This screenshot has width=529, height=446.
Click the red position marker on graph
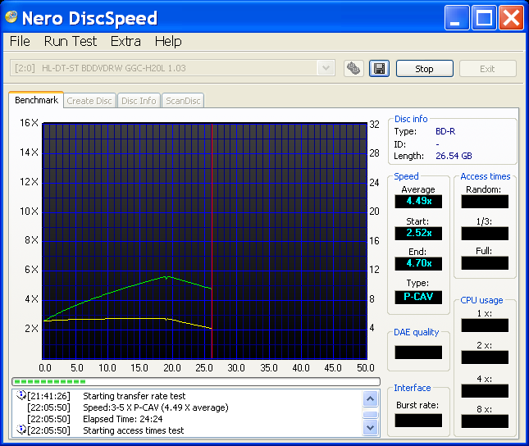coord(212,241)
